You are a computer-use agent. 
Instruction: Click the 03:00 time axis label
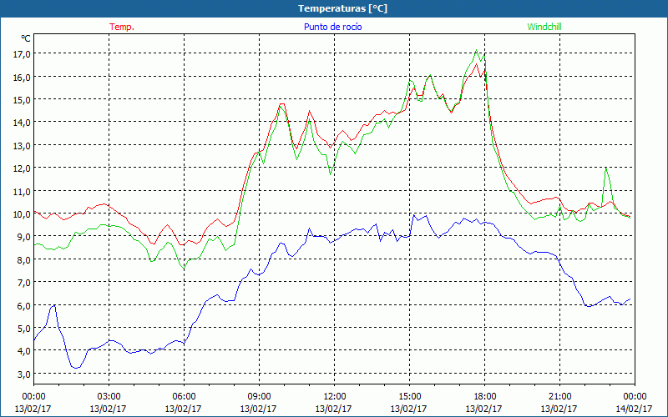[x=109, y=397]
